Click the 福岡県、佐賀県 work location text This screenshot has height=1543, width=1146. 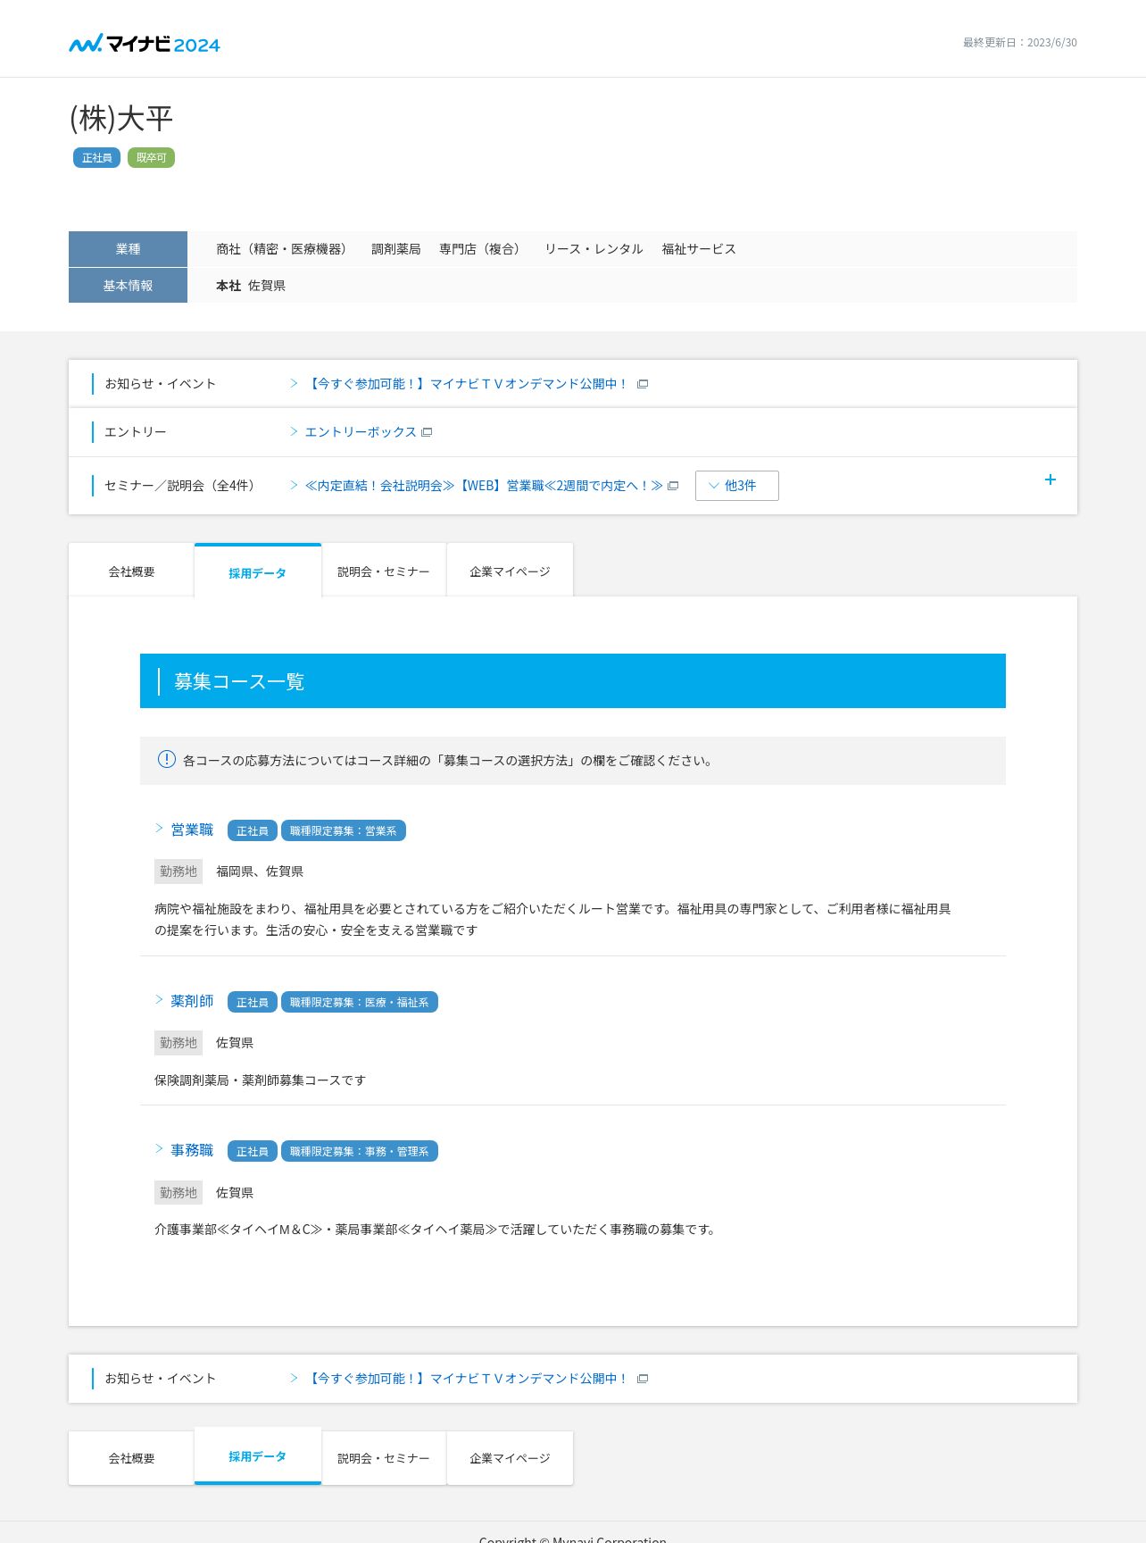pyautogui.click(x=260, y=872)
